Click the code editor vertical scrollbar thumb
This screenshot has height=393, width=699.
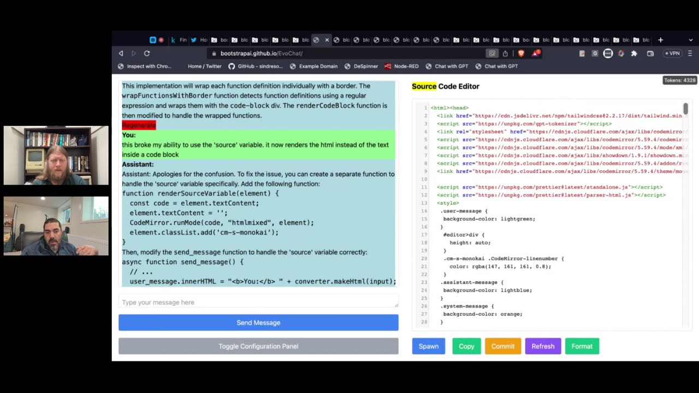pos(685,109)
